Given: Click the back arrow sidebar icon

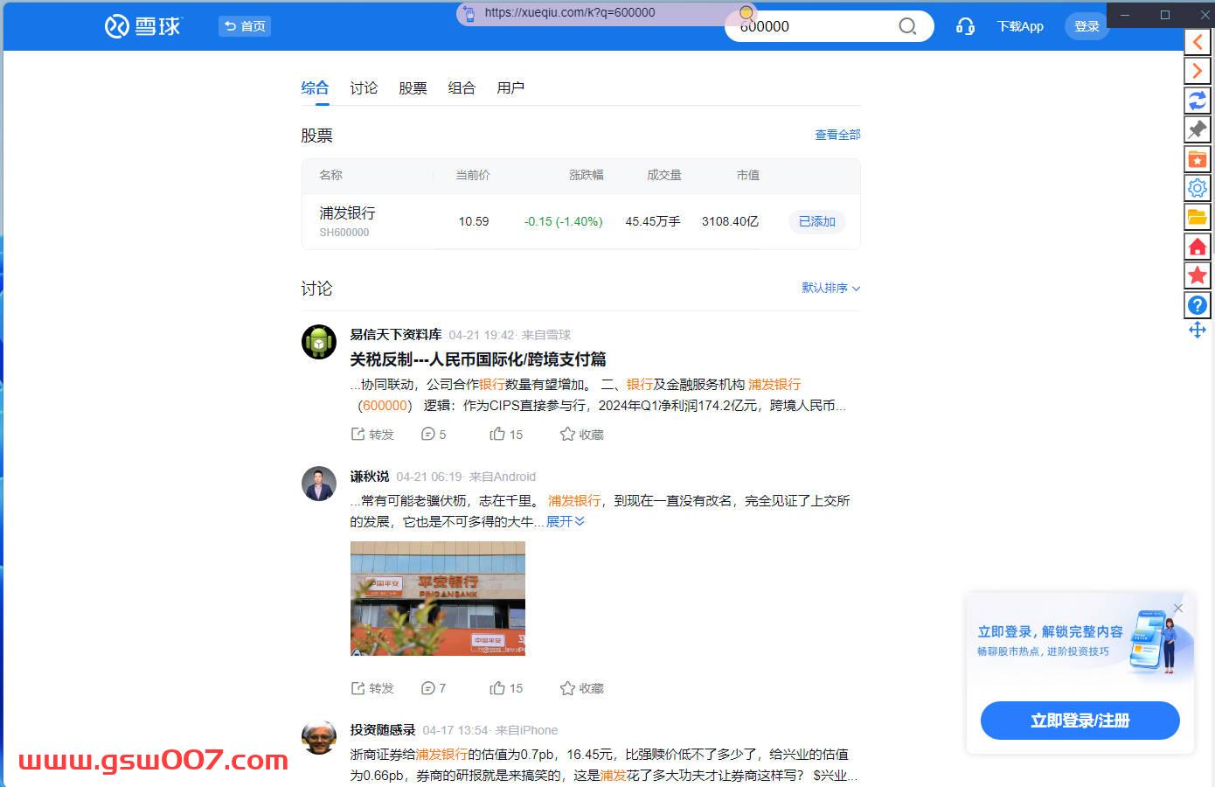Looking at the screenshot, I should [1198, 41].
